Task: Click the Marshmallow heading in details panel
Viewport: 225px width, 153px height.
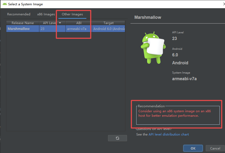Action: click(148, 17)
